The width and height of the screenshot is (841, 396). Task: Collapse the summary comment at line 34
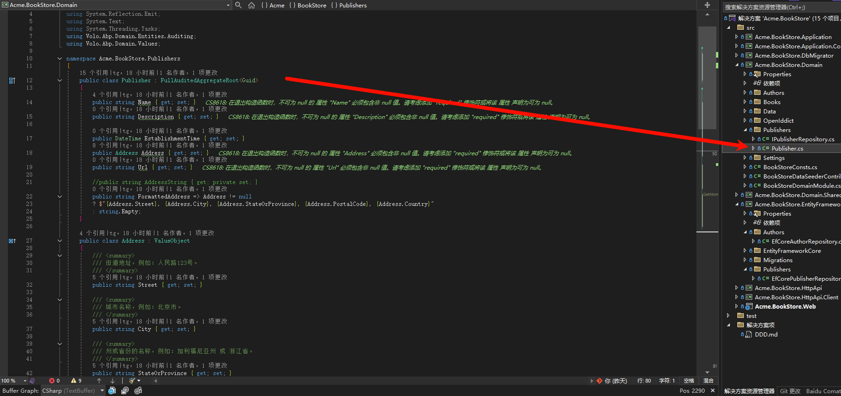60,300
